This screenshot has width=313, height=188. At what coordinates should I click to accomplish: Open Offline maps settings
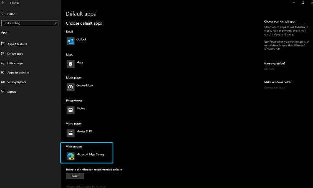[15, 63]
